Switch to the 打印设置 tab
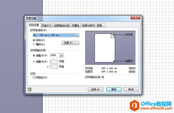Screen dimensions: 174x113 (34, 25)
